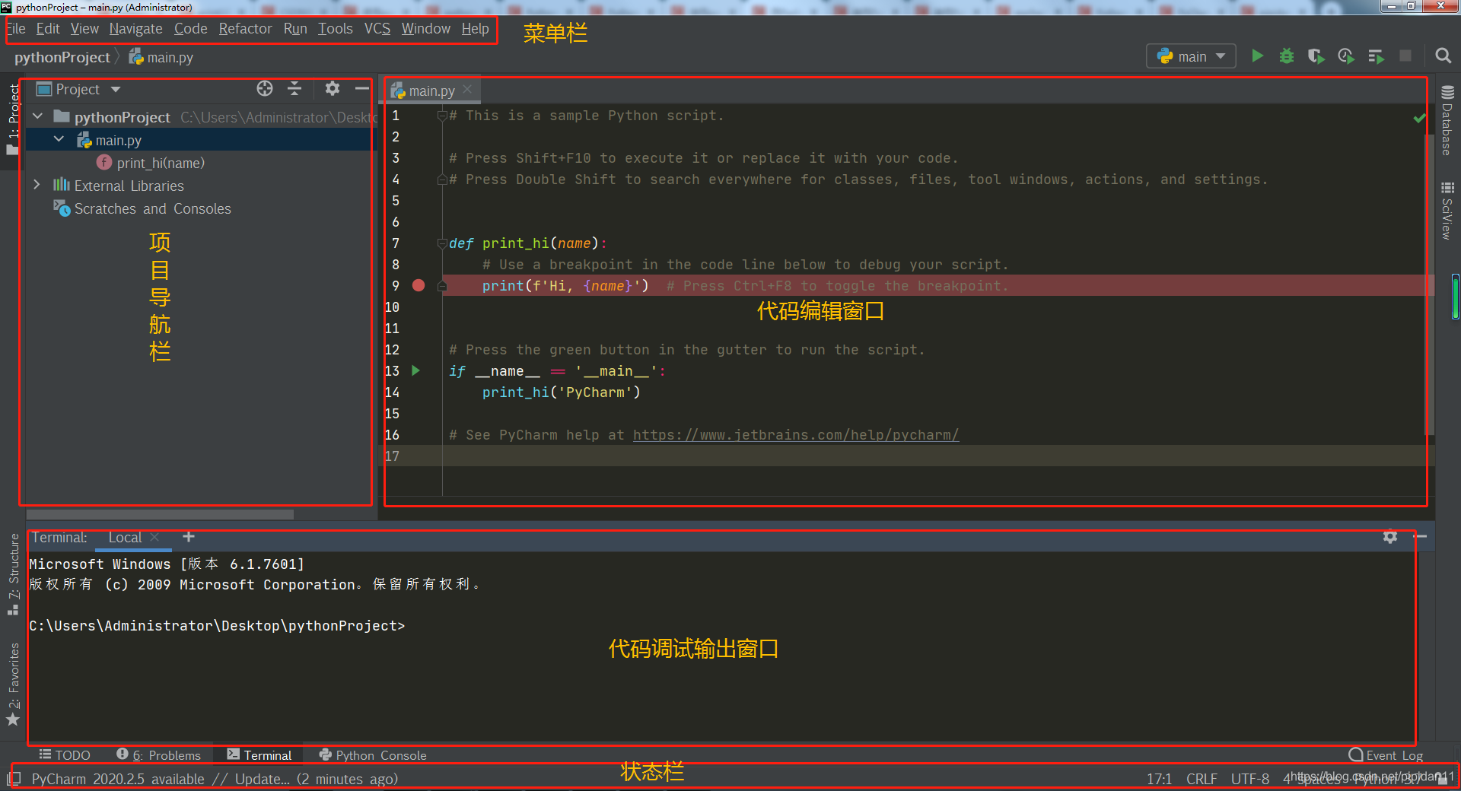Viewport: 1461px width, 791px height.
Task: Close the main.py editor tab
Action: (x=467, y=90)
